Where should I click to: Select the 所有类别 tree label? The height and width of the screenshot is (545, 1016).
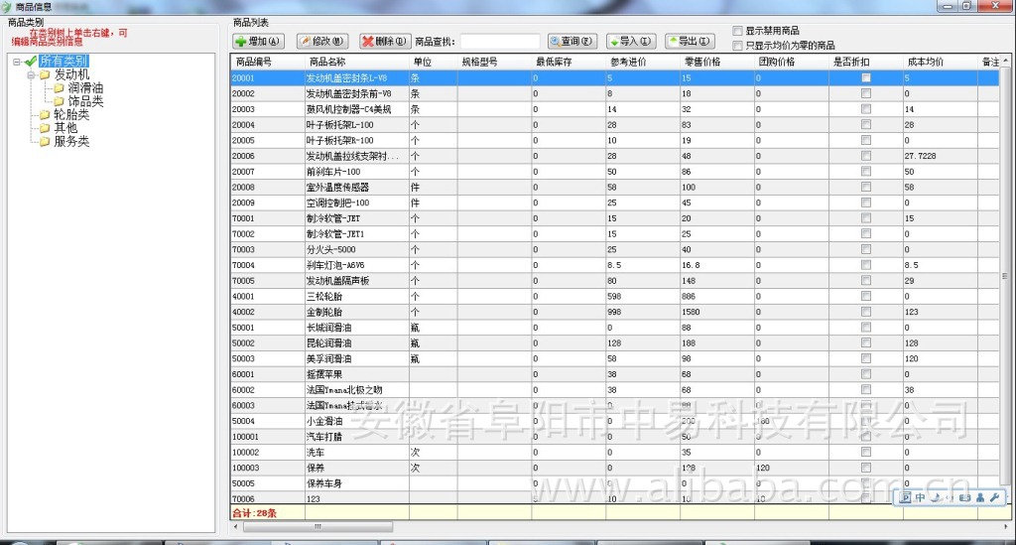[63, 61]
